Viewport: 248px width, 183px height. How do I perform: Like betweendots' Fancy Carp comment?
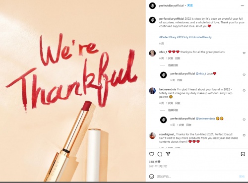244,91
